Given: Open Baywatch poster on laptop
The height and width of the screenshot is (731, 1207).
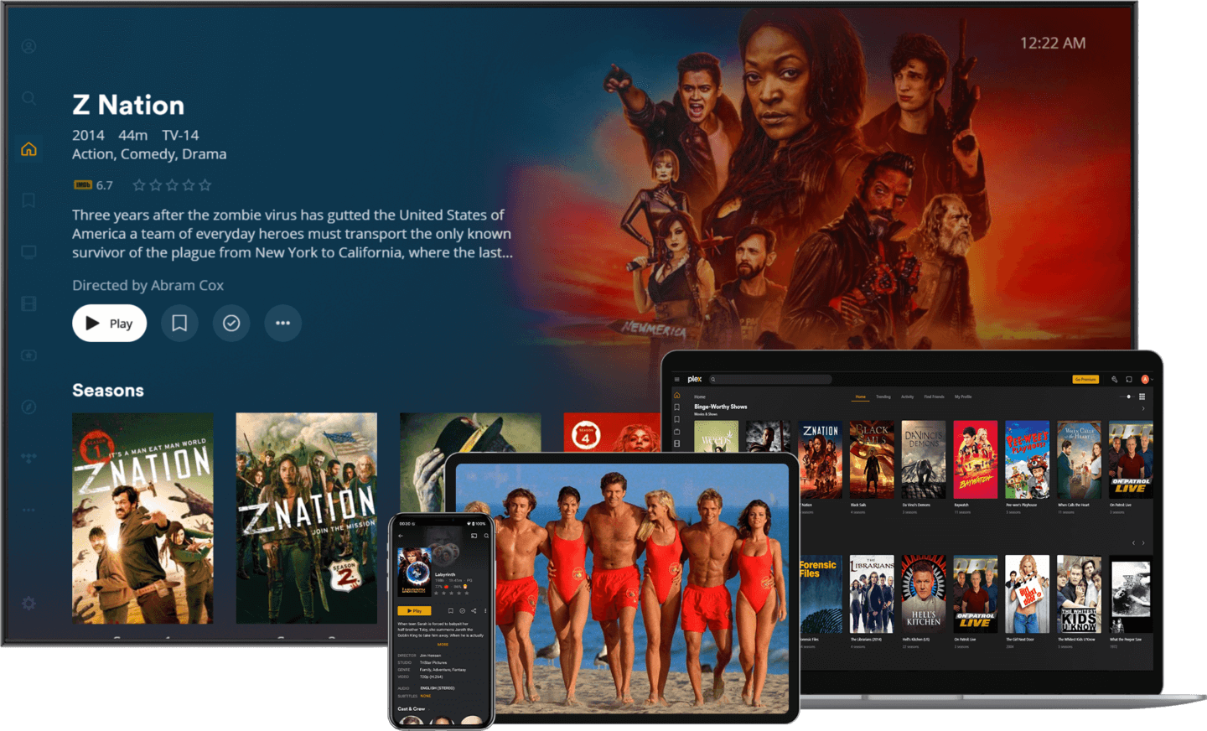Looking at the screenshot, I should (x=975, y=459).
